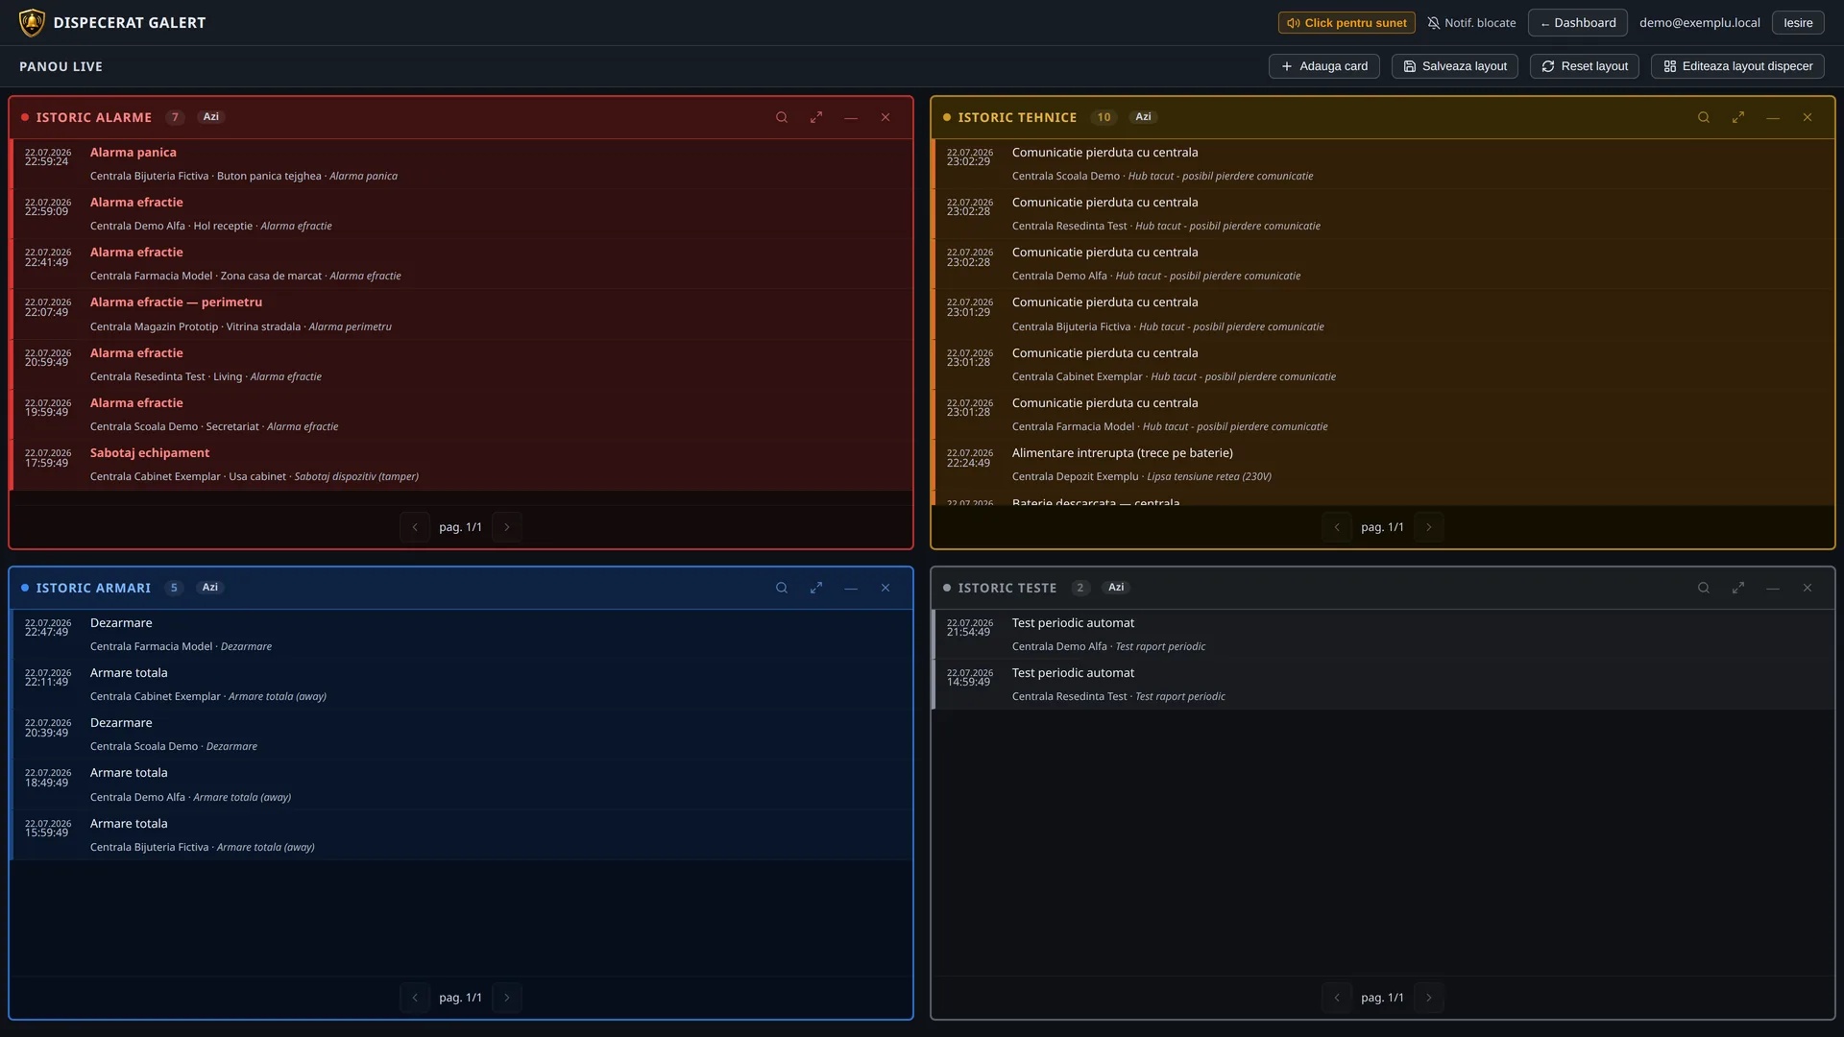The image size is (1844, 1037).
Task: Minimize the Istoric Tehnice card
Action: (x=1773, y=117)
